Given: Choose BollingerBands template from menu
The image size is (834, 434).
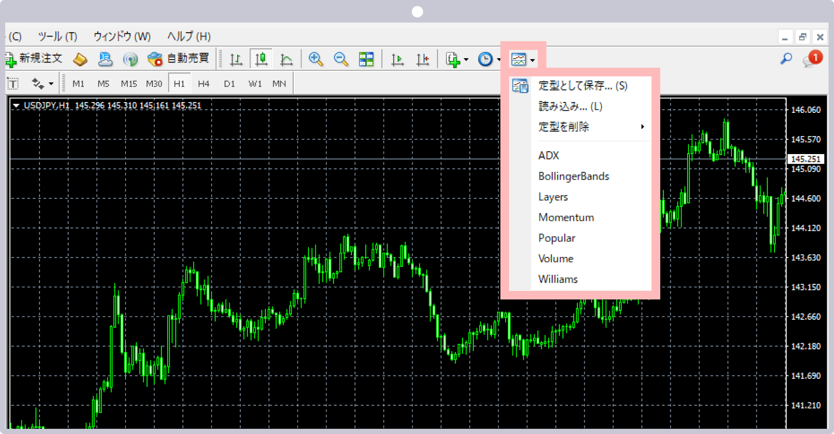Looking at the screenshot, I should click(x=573, y=176).
